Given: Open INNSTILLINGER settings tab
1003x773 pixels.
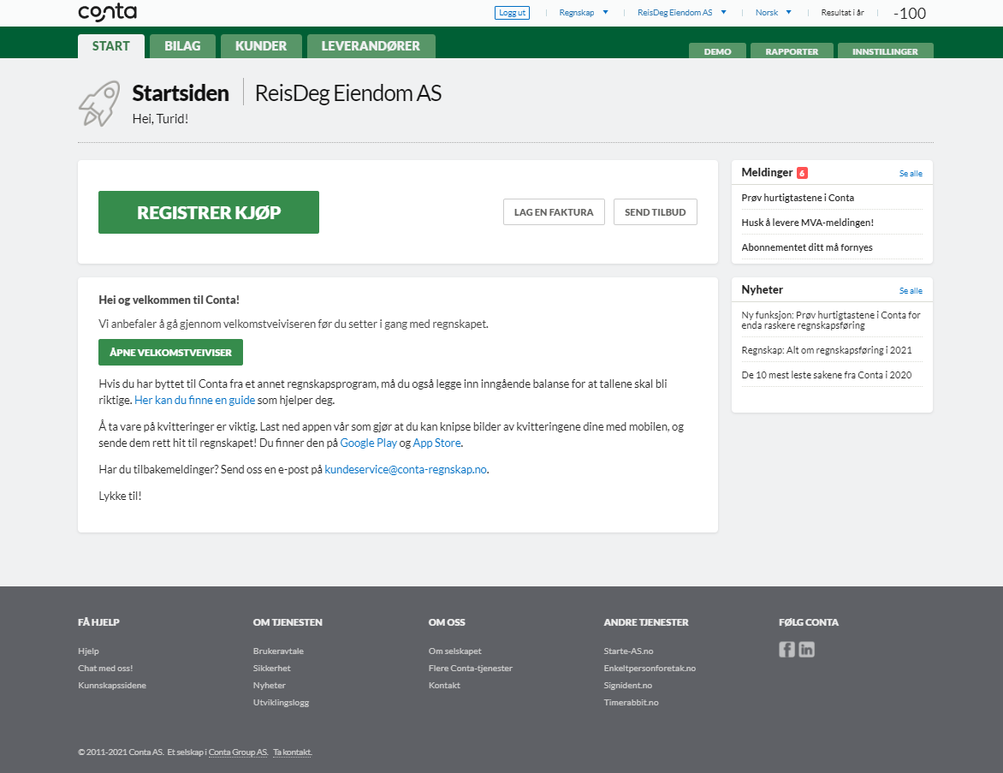Looking at the screenshot, I should coord(885,51).
